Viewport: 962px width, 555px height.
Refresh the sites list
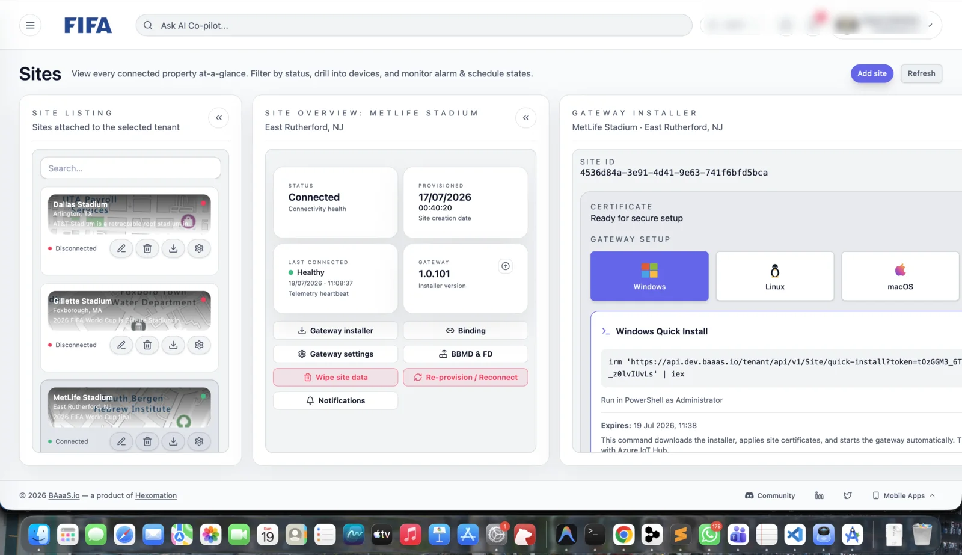(x=921, y=73)
